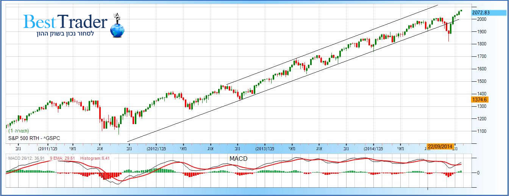Click the orange 1374.6 price marker
Viewport: 509px width, 196px height.
pyautogui.click(x=479, y=100)
